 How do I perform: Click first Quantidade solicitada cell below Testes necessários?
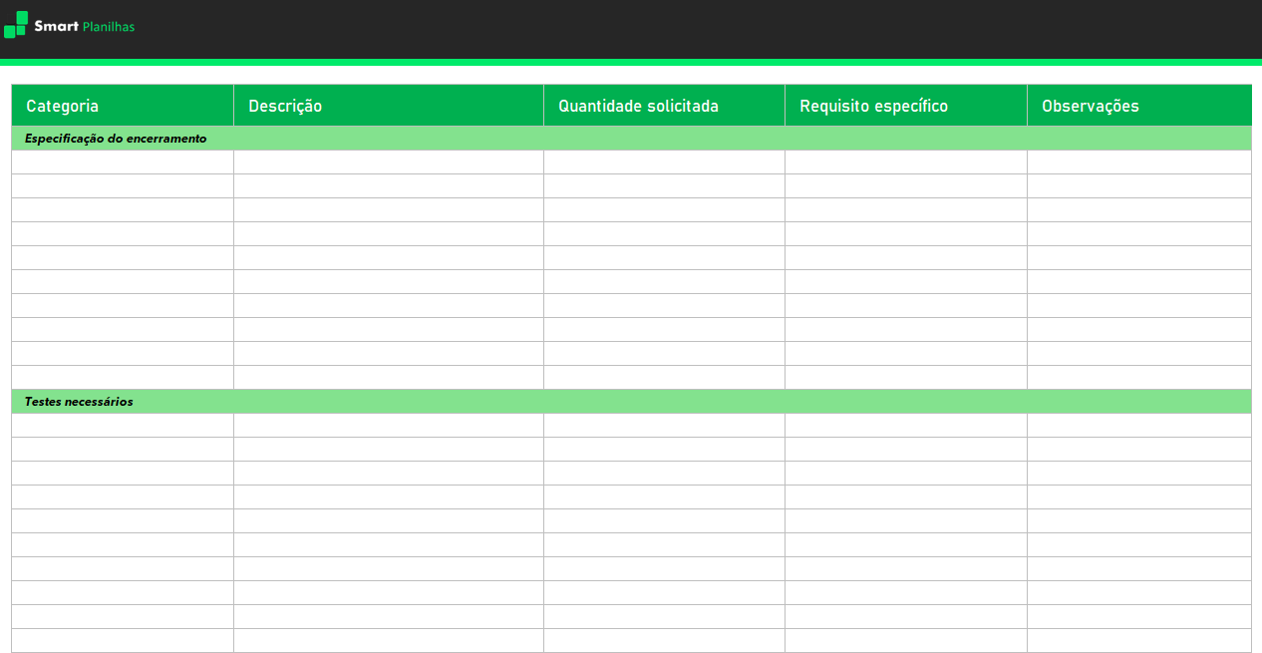point(664,426)
